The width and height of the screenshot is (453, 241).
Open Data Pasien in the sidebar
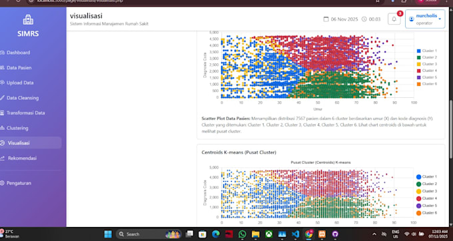(x=19, y=67)
